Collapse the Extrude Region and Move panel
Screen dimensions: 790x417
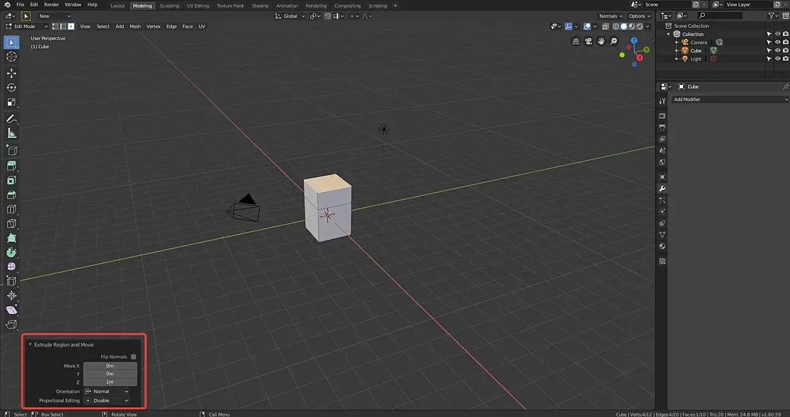[30, 345]
